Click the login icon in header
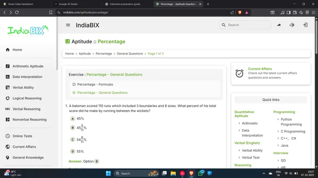This screenshot has width=318, height=178. pyautogui.click(x=305, y=25)
